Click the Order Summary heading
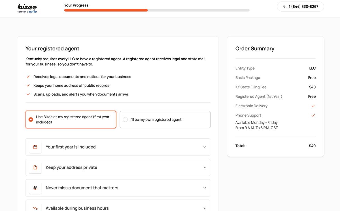The height and width of the screenshot is (211, 340). click(x=255, y=49)
